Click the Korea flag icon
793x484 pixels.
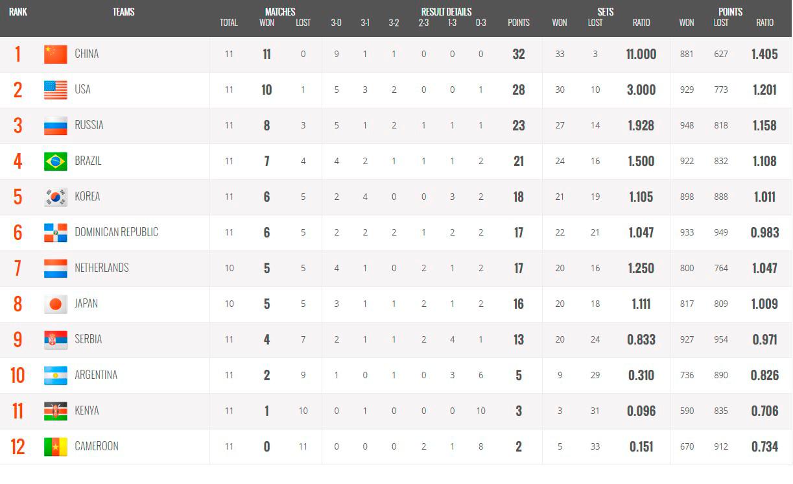click(56, 197)
